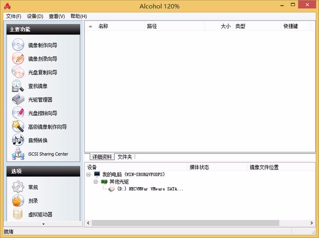Open the 常规 gear options icon
Viewport: 319px width, 238px height.
pyautogui.click(x=18, y=187)
